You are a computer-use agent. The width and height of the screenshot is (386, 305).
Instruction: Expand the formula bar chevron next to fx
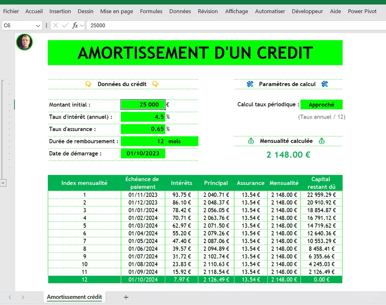[82, 26]
